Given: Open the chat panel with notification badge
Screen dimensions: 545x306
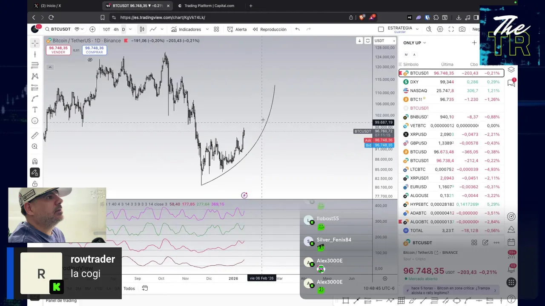Looking at the screenshot, I should tap(511, 83).
